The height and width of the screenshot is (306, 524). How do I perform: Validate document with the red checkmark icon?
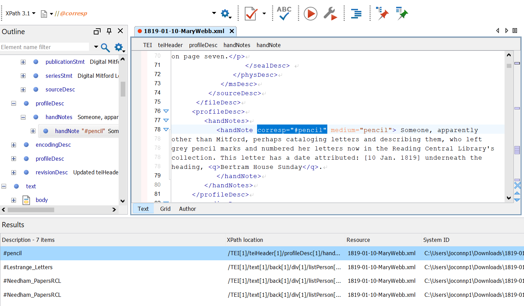(251, 14)
